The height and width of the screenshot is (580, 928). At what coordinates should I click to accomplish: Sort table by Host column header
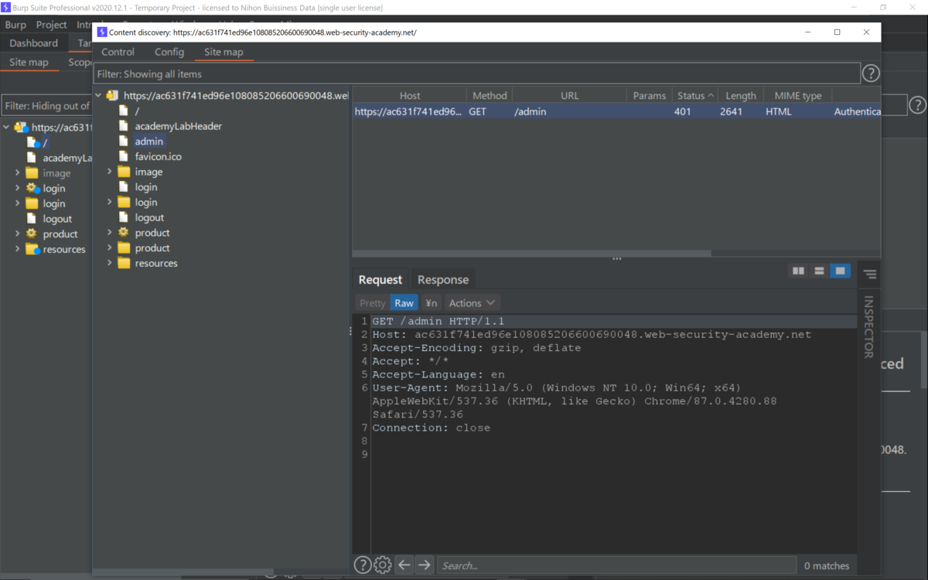click(410, 96)
